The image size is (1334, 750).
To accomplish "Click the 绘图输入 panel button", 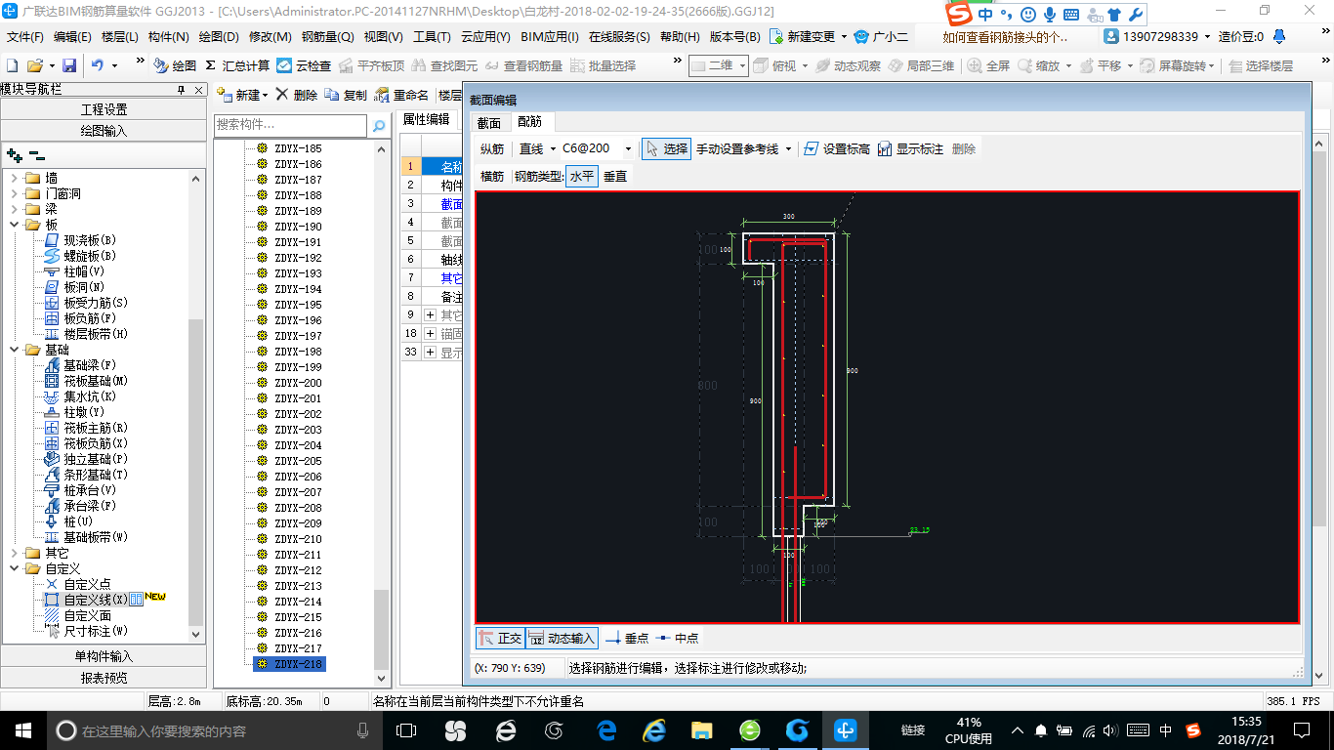I will point(104,130).
